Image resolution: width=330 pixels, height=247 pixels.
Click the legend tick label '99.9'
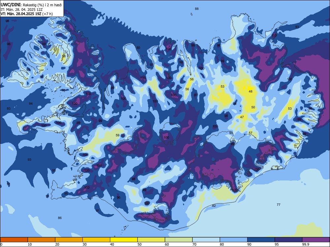tap(305, 244)
